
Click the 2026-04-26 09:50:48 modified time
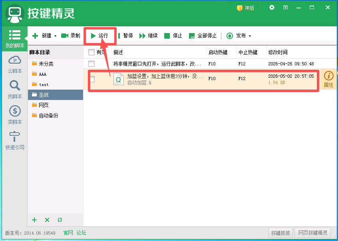coord(291,64)
